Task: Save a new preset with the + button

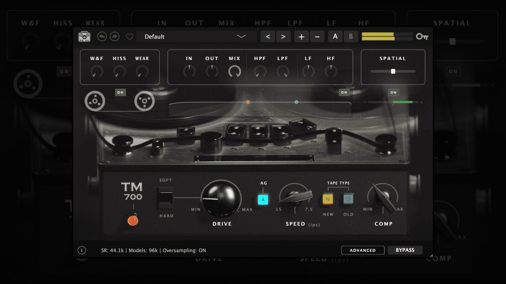Action: [301, 36]
